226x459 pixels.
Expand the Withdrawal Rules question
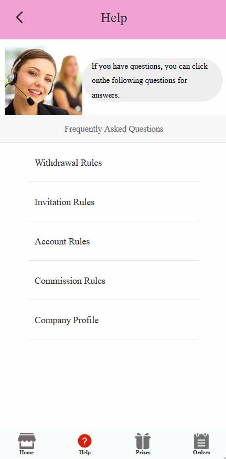tap(114, 162)
